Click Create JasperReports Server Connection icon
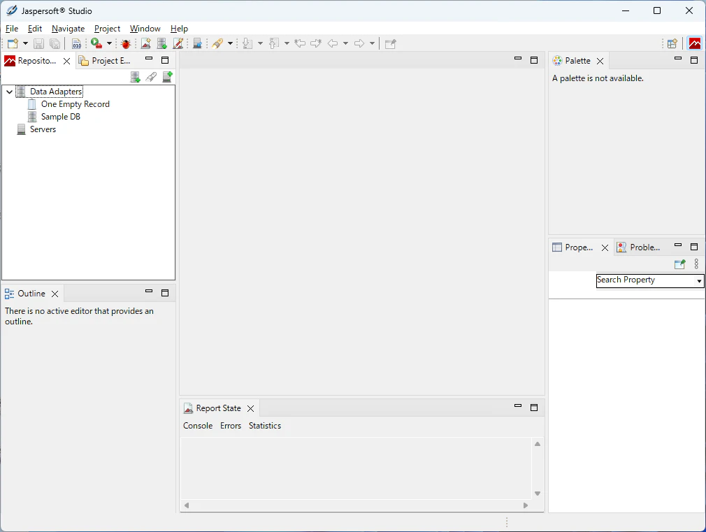Screen dimensions: 706x532 coord(168,77)
